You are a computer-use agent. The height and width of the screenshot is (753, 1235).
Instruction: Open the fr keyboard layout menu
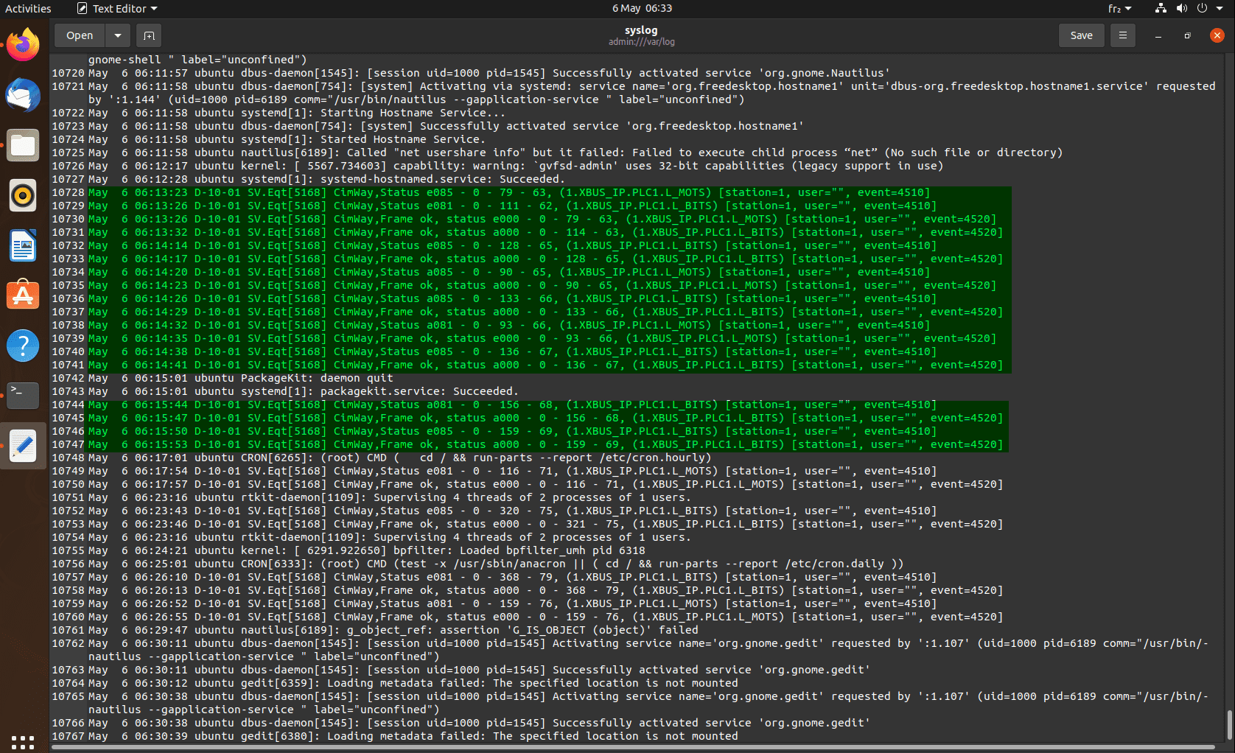click(x=1119, y=9)
